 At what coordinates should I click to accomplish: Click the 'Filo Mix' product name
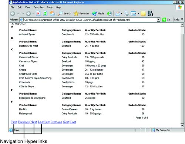click(x=23, y=109)
